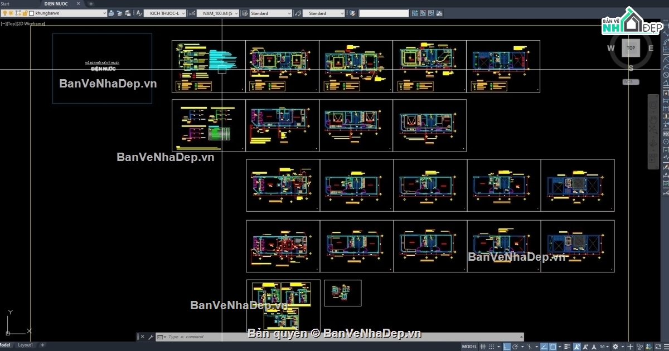The height and width of the screenshot is (351, 669).
Task: Open the WCS coordinate system dropdown
Action: 631,82
